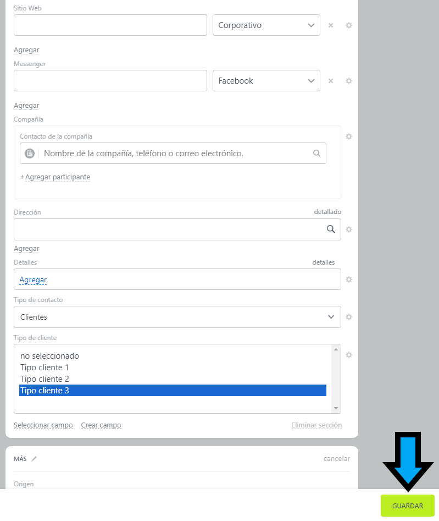The width and height of the screenshot is (439, 521).
Task: Click pencil icon next to MÁS heading
Action: coord(34,459)
